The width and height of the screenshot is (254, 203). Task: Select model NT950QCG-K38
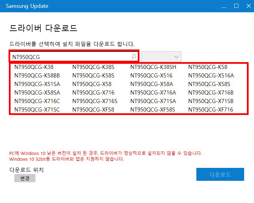(x=34, y=67)
